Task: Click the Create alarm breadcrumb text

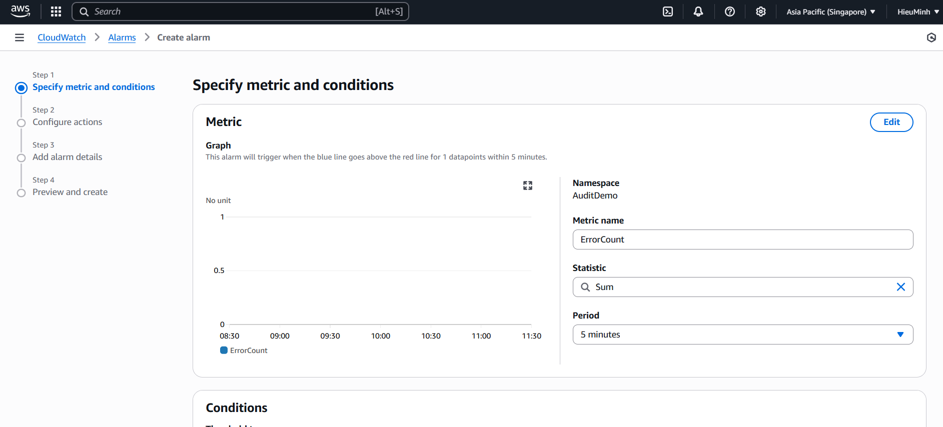Action: click(184, 37)
